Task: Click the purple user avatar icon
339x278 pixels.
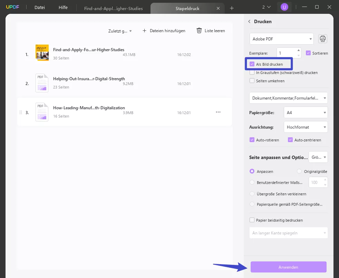Action: pos(284,7)
